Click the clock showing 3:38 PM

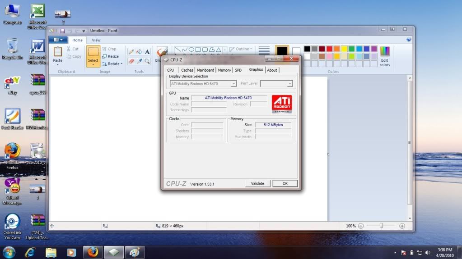click(445, 250)
